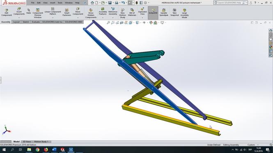Click the Edit Component tool

click(7, 13)
